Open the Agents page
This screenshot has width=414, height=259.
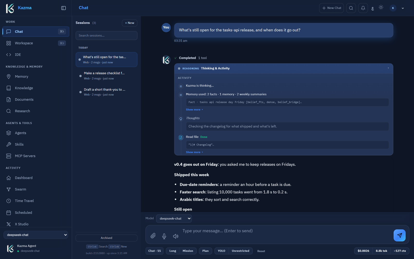(36, 133)
